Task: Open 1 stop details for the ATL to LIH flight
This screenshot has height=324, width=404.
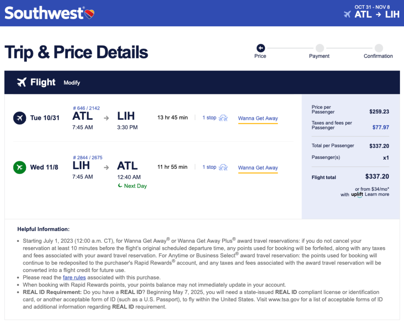Action: click(x=209, y=118)
